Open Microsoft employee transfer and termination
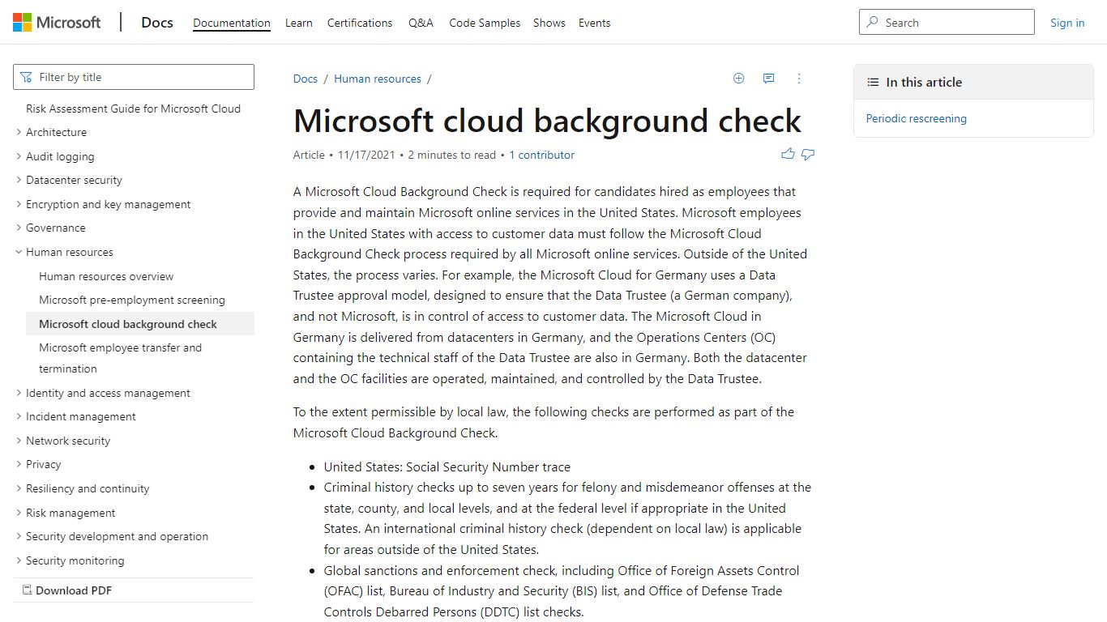This screenshot has width=1107, height=622. click(121, 358)
